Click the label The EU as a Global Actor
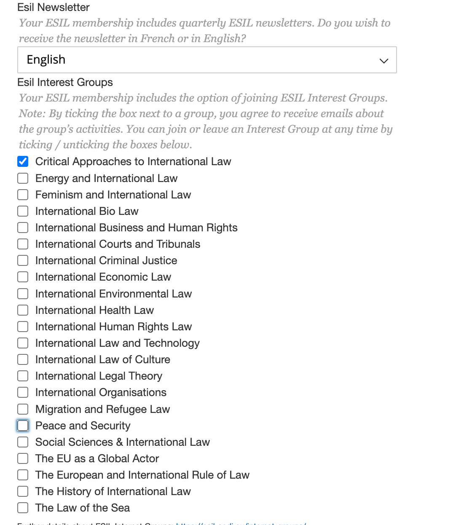The height and width of the screenshot is (525, 472). coord(97,458)
